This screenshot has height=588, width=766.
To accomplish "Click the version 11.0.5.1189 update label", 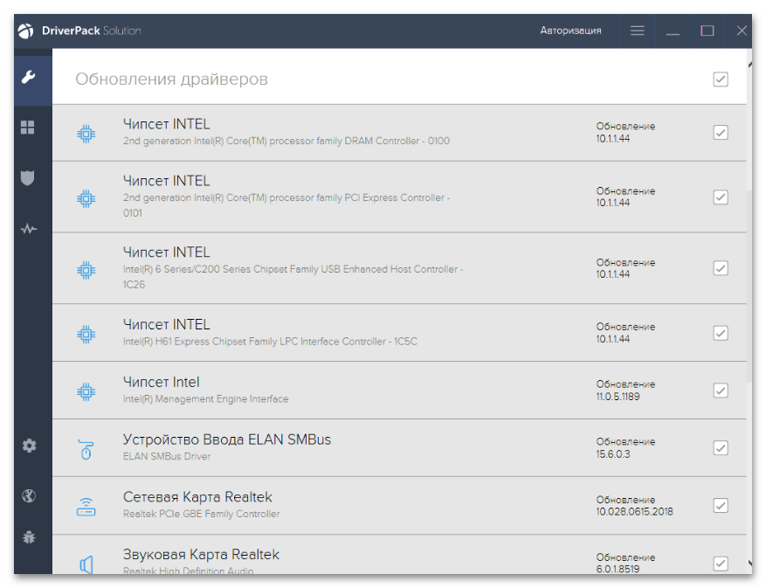I will coord(625,391).
